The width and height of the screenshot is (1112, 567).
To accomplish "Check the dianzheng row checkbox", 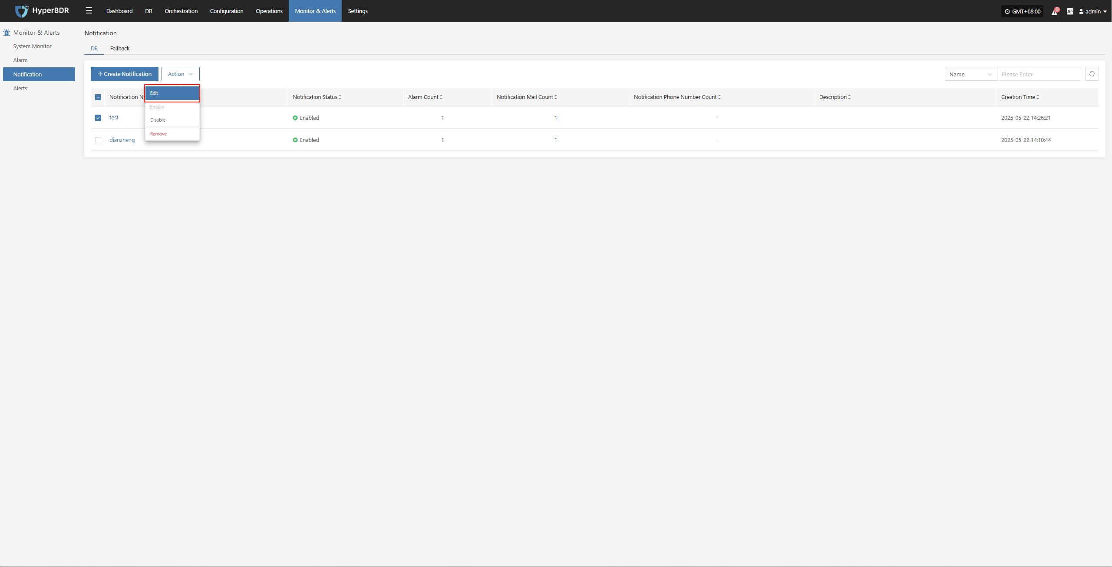I will (x=98, y=140).
